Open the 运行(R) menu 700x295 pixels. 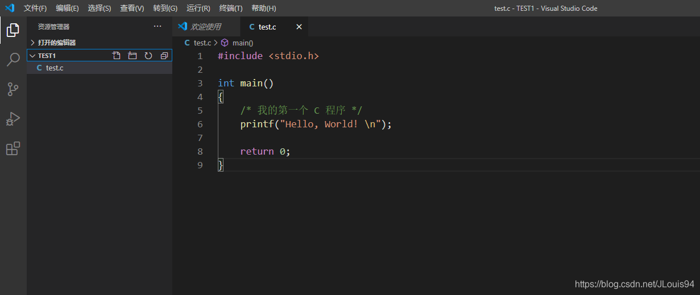pyautogui.click(x=198, y=9)
